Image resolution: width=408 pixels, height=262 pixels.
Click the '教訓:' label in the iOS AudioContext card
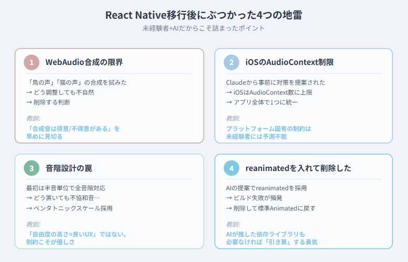click(233, 119)
